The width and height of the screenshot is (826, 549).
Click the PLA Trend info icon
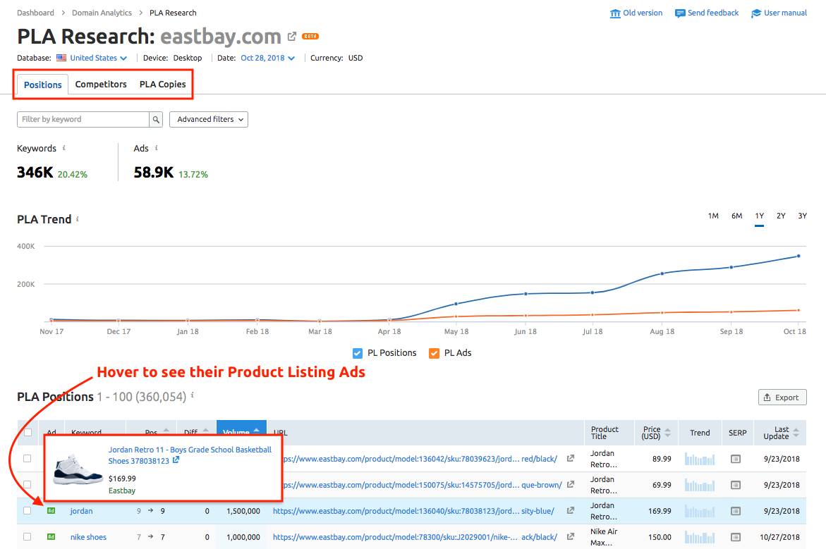[78, 218]
